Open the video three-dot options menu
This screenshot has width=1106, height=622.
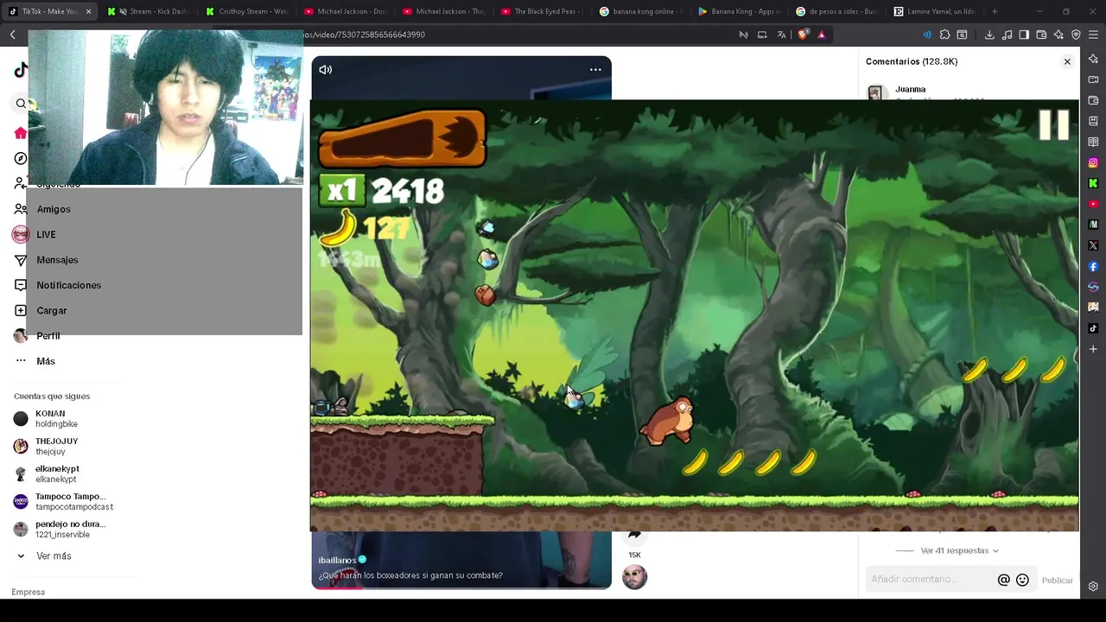pos(595,69)
